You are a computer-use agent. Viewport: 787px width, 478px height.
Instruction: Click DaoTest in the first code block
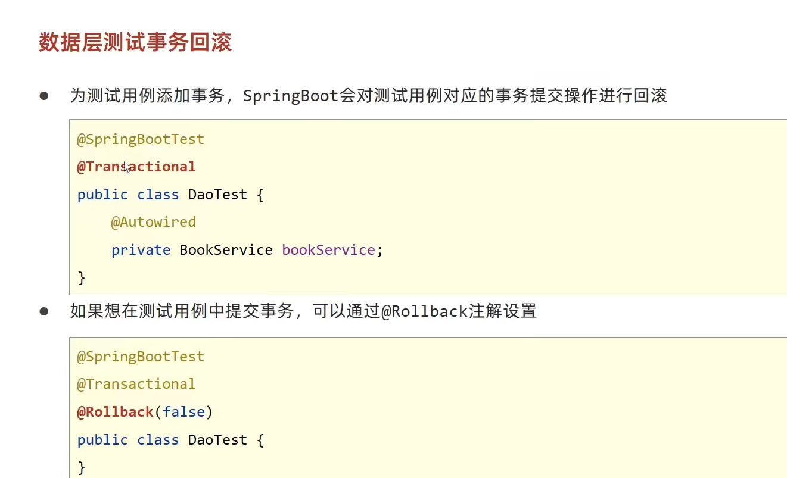click(217, 195)
